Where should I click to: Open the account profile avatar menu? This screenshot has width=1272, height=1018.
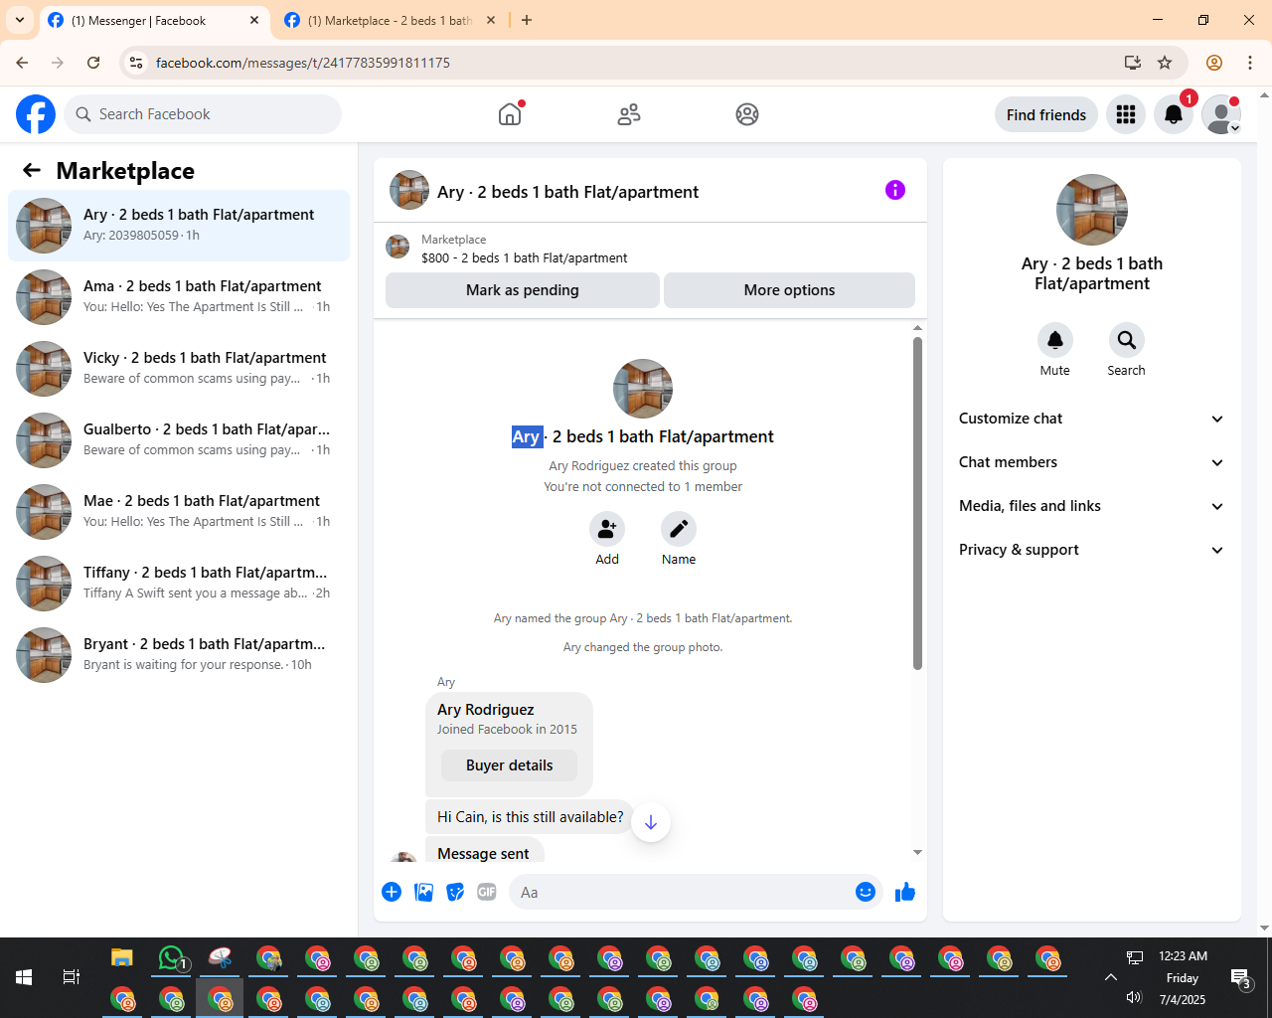(x=1221, y=114)
